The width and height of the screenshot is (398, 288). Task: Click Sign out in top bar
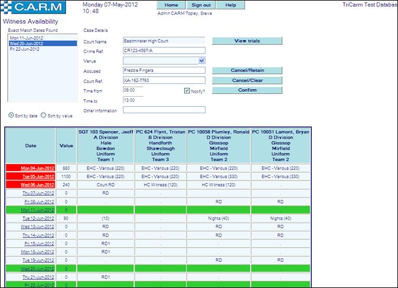[x=201, y=5]
